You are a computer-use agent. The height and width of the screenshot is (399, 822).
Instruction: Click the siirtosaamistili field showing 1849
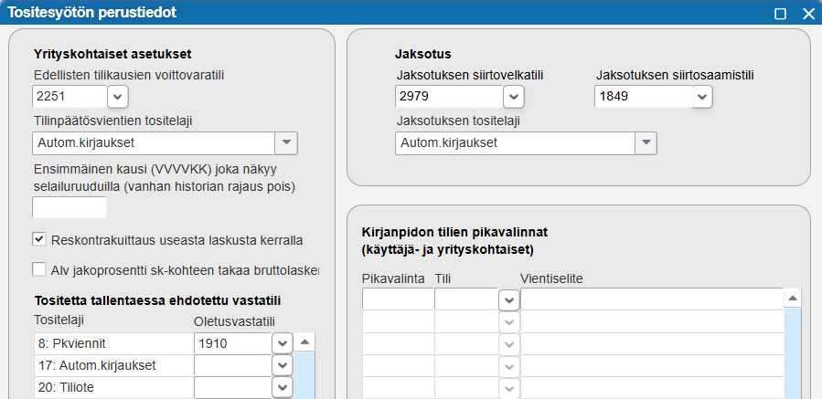click(643, 97)
